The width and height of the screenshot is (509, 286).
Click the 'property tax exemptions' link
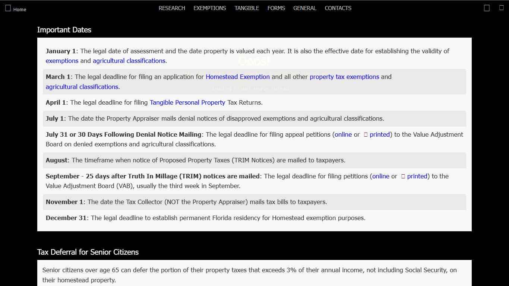344,77
